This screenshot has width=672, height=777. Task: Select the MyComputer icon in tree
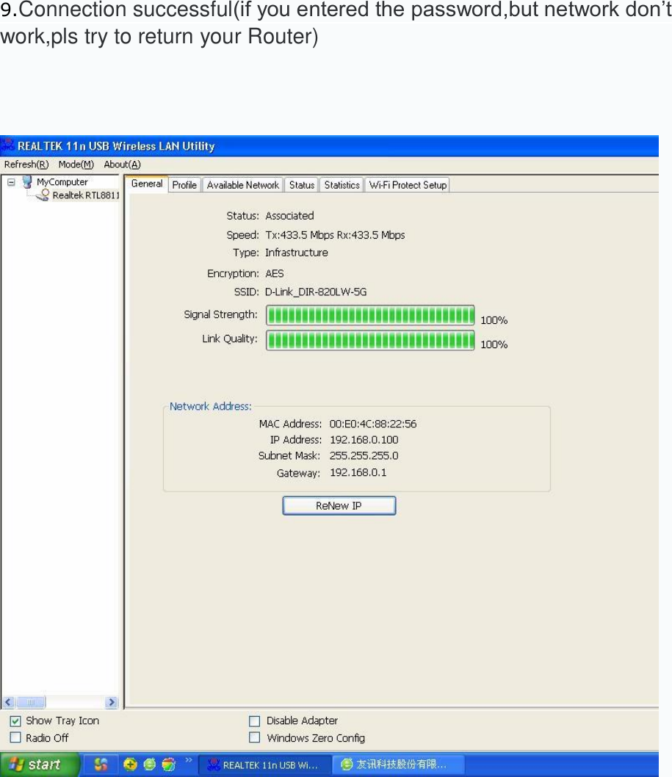27,182
